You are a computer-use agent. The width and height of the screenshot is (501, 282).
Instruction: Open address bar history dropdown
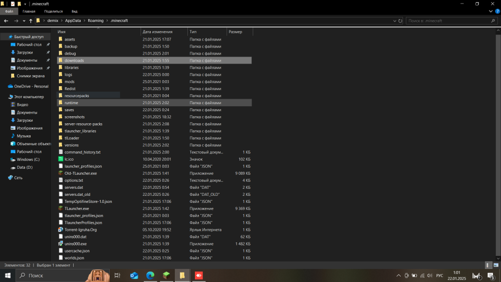[394, 21]
